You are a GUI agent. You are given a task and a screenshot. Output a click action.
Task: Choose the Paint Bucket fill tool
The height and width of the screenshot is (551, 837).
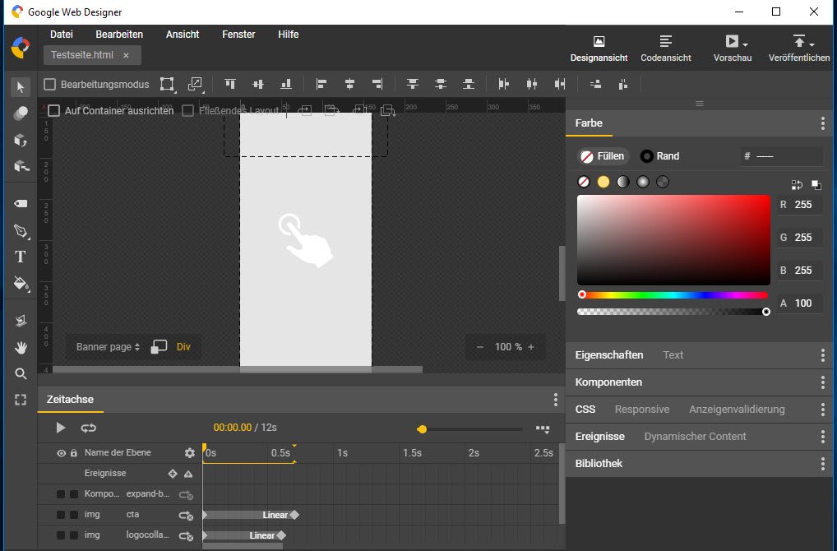(x=21, y=284)
